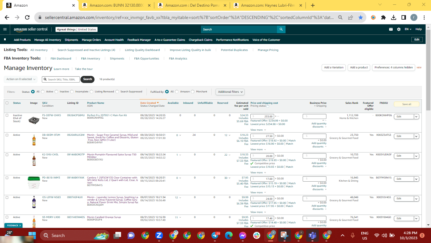Screen dimensions: 431x243
Task: Go back using the browser back arrow
Action: 7,18
